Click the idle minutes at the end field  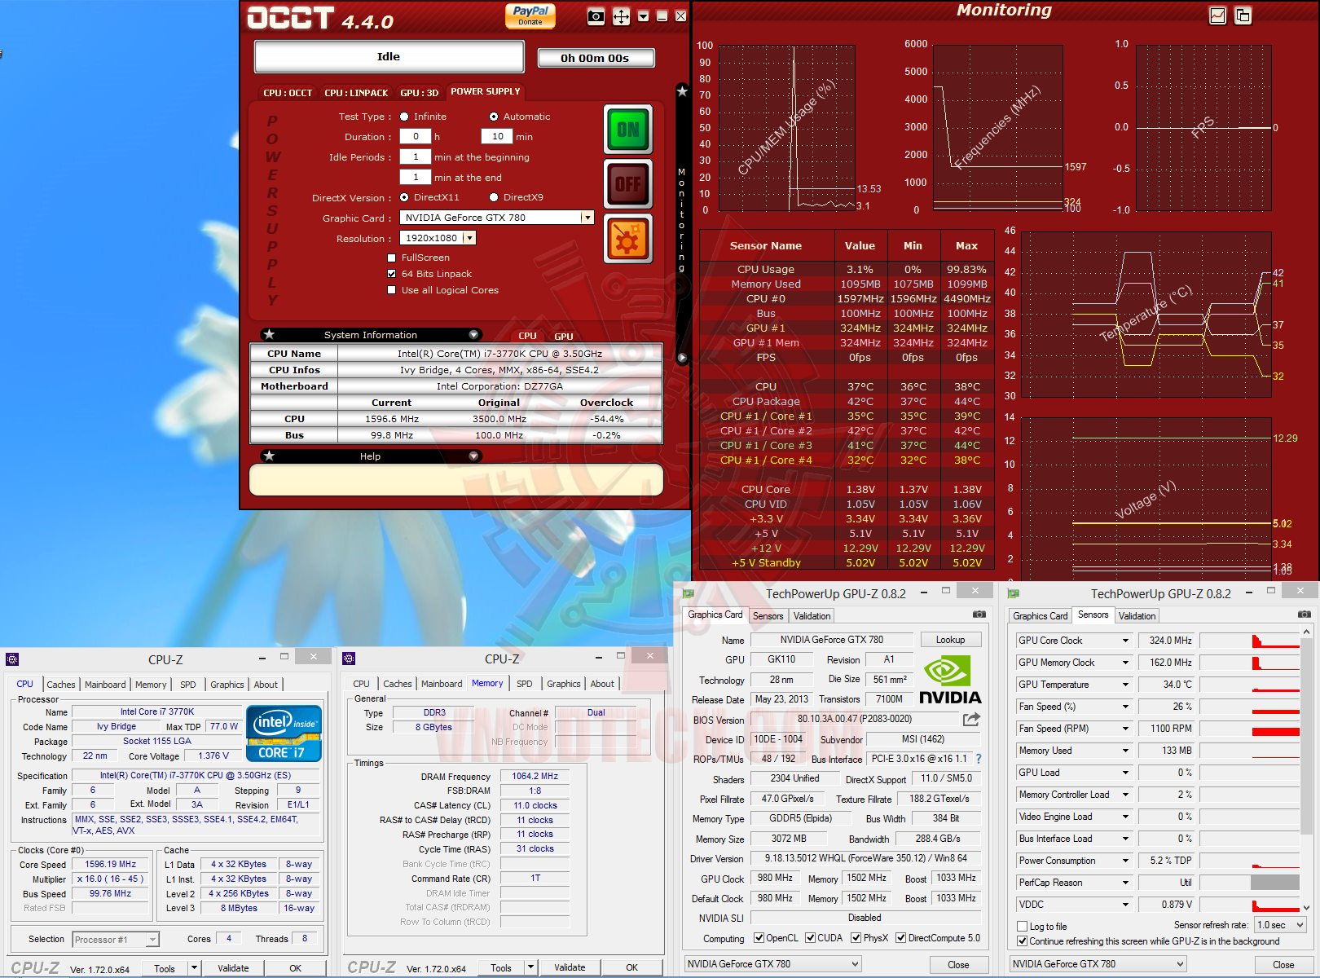click(x=416, y=177)
